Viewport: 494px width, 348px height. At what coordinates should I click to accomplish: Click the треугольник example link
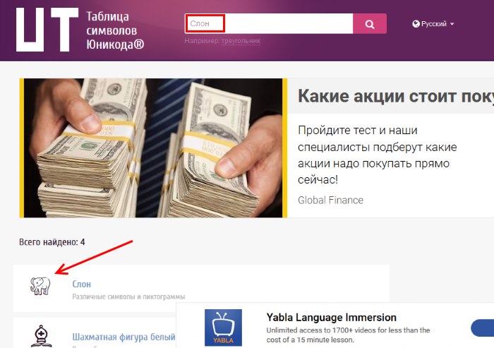(x=241, y=41)
